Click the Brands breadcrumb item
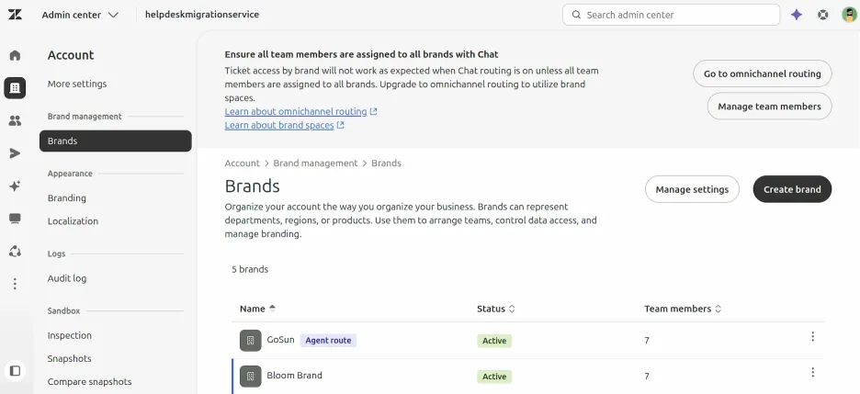The height and width of the screenshot is (394, 860). point(386,163)
